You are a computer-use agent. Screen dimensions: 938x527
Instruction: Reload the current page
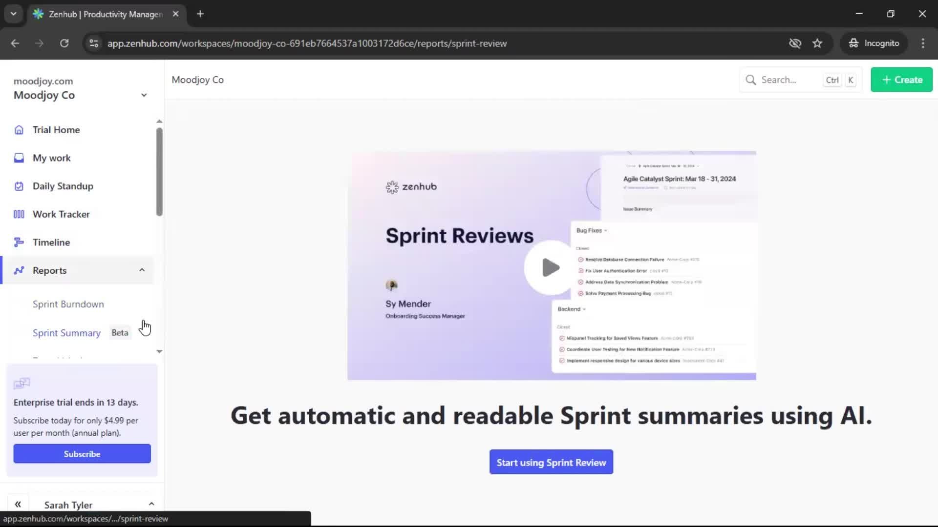[64, 43]
